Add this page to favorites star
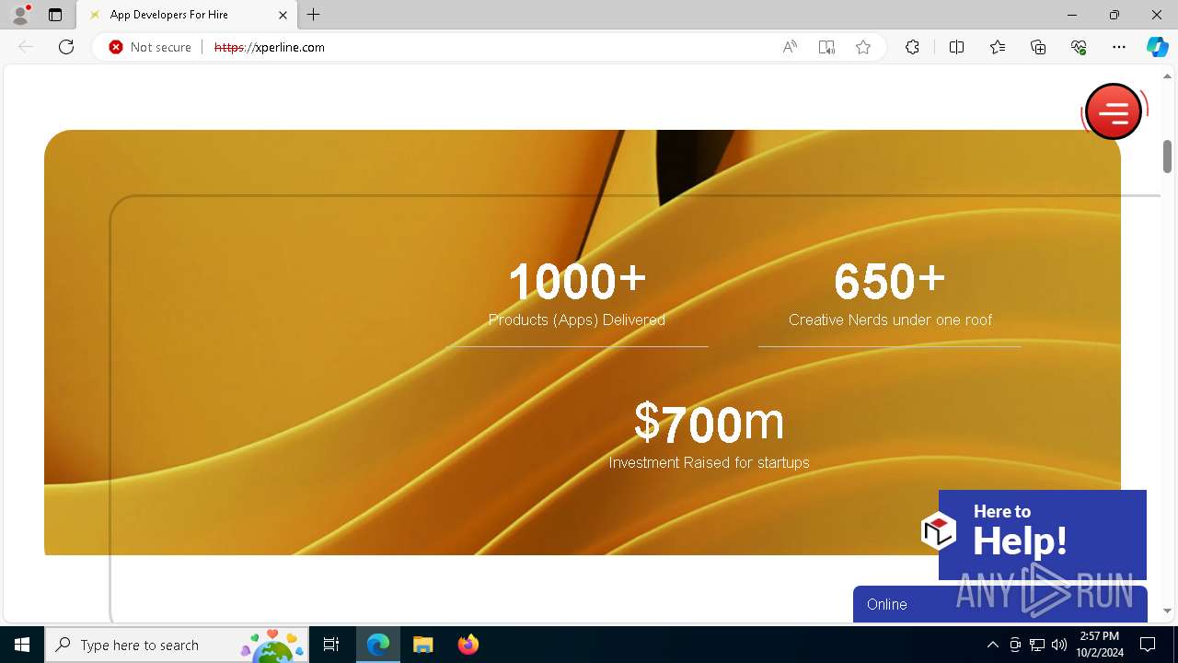Viewport: 1178px width, 663px height. click(863, 47)
